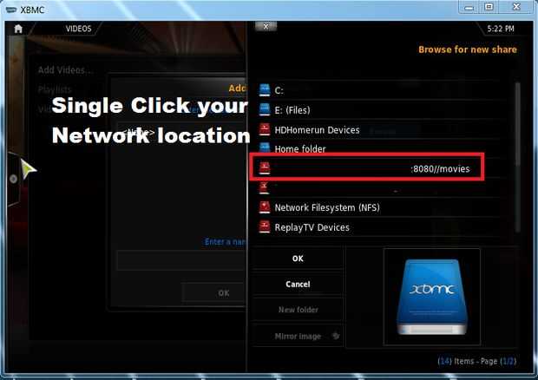Viewport: 538px width, 380px height.
Task: Click icon beside :8080//movies entry
Action: 265,168
